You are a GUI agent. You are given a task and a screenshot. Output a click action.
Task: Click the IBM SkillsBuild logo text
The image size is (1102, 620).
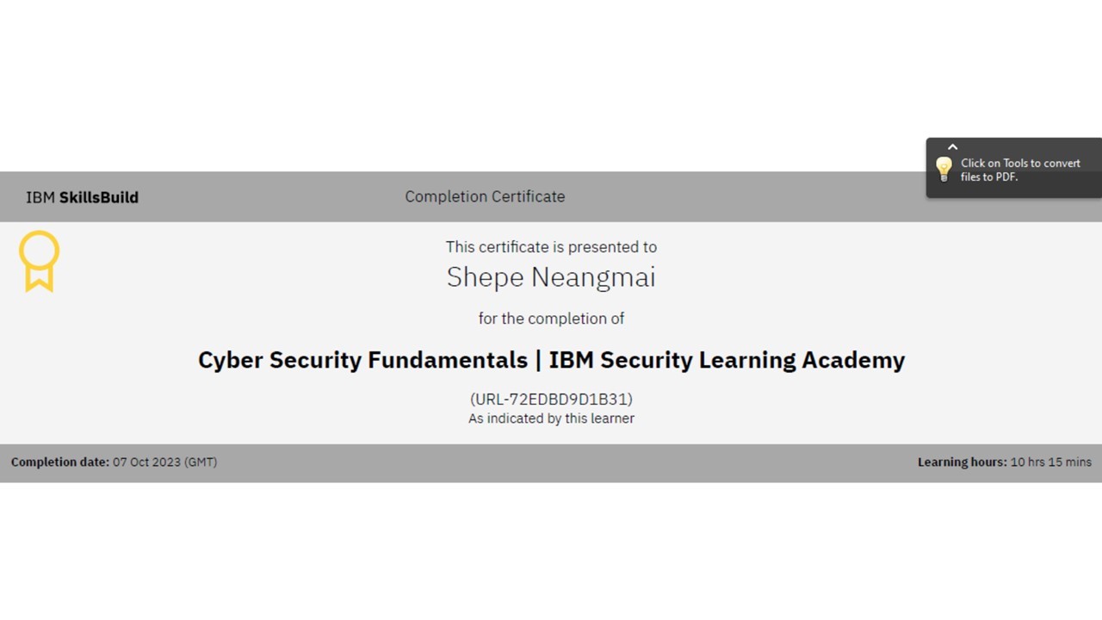(x=82, y=197)
